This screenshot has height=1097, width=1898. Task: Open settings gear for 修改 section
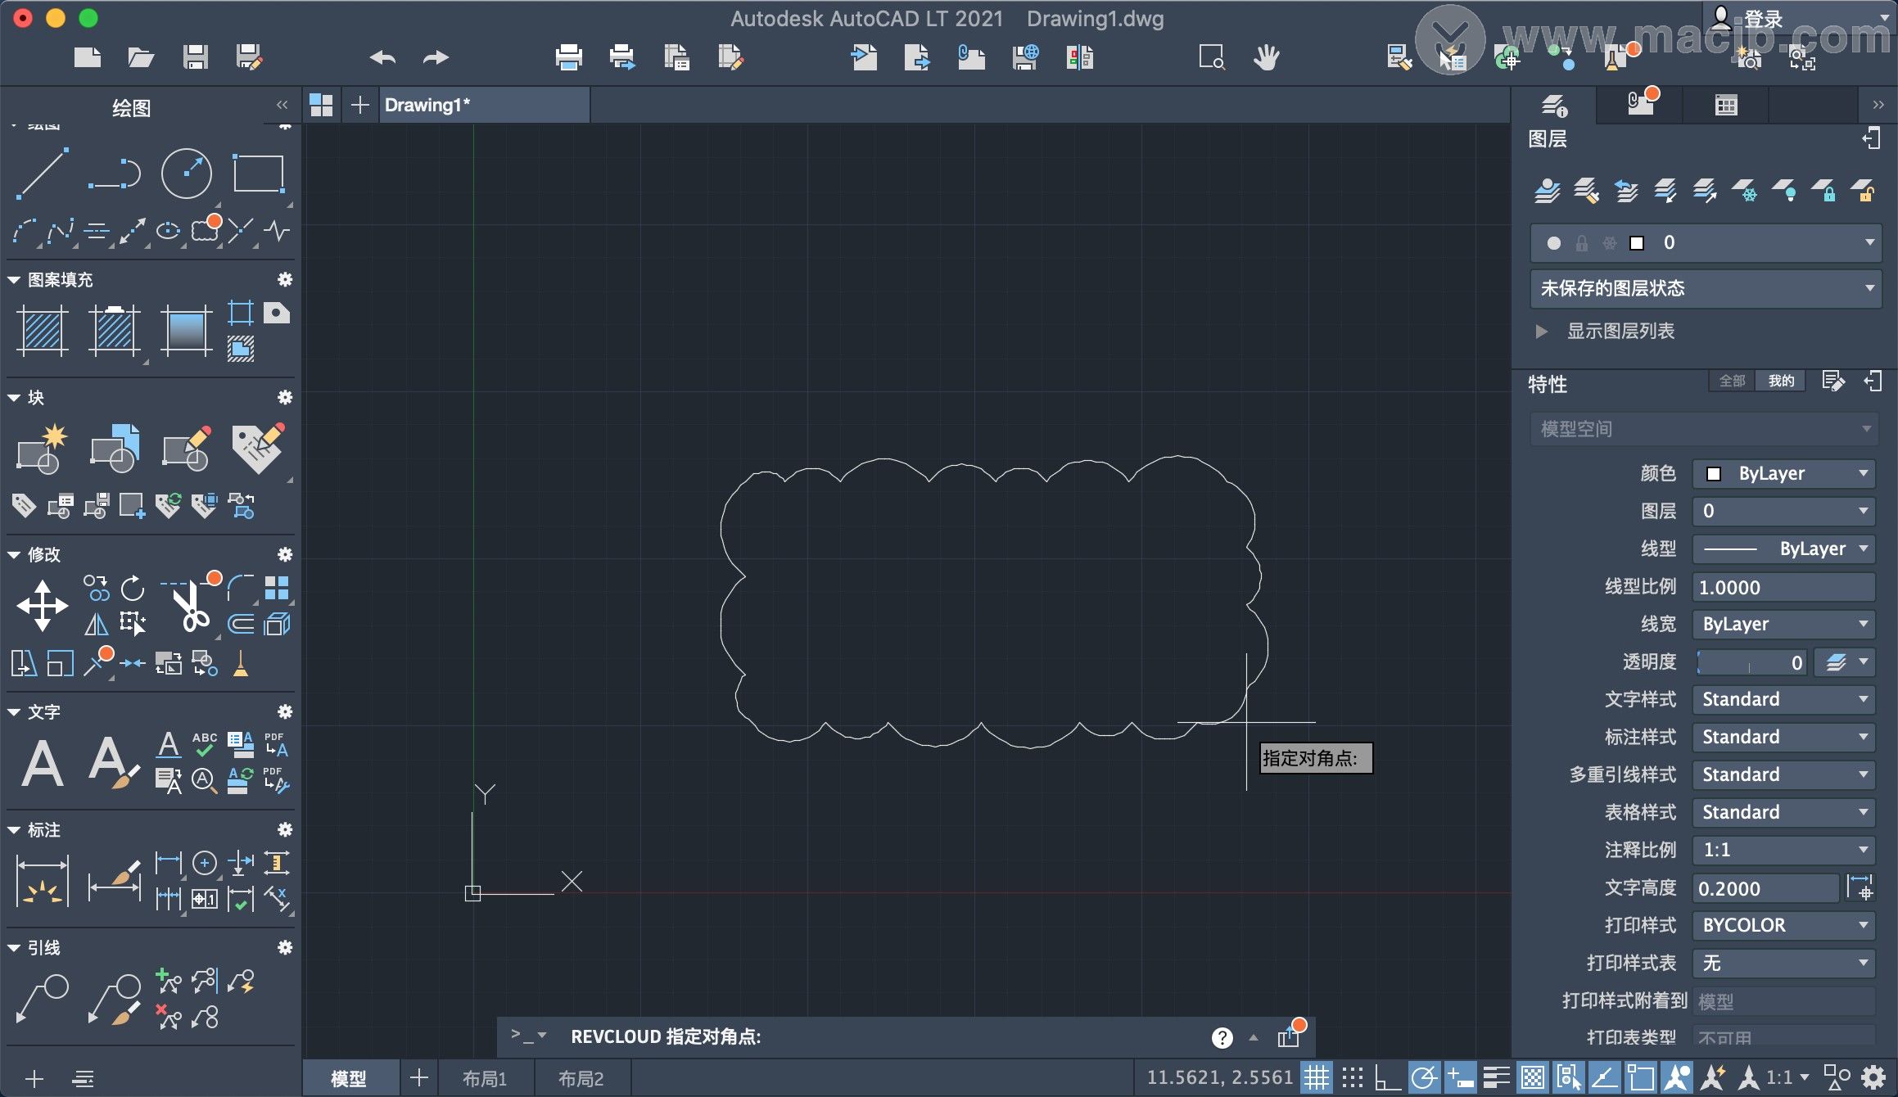coord(285,554)
